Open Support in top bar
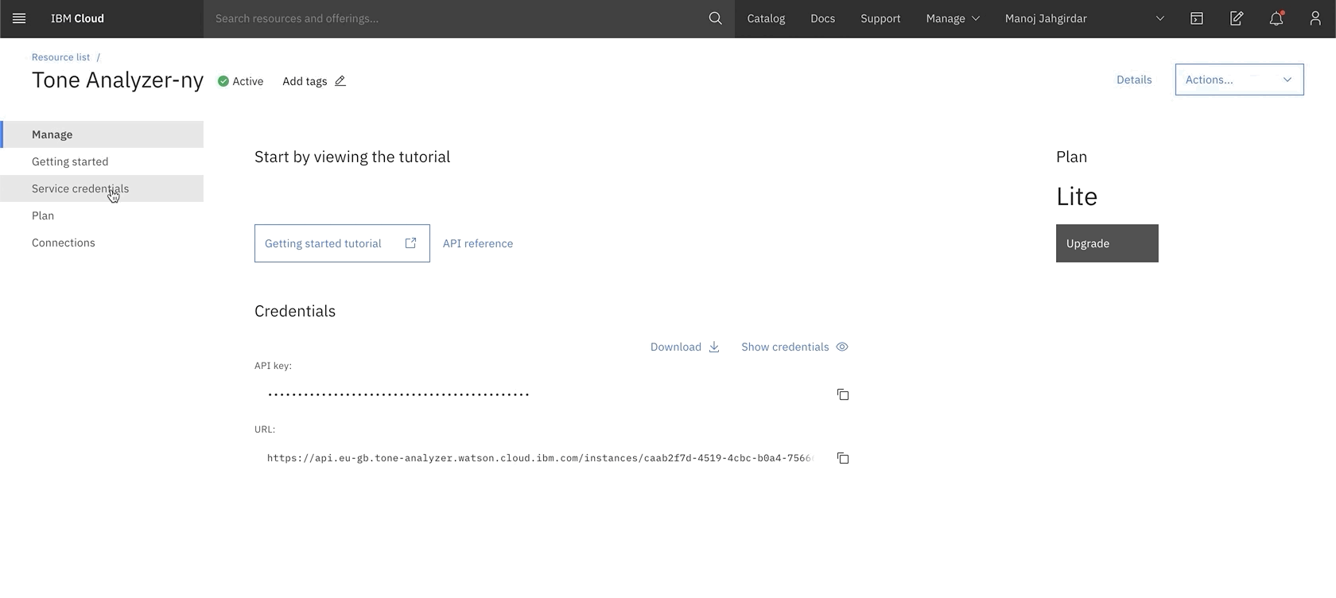 click(880, 18)
